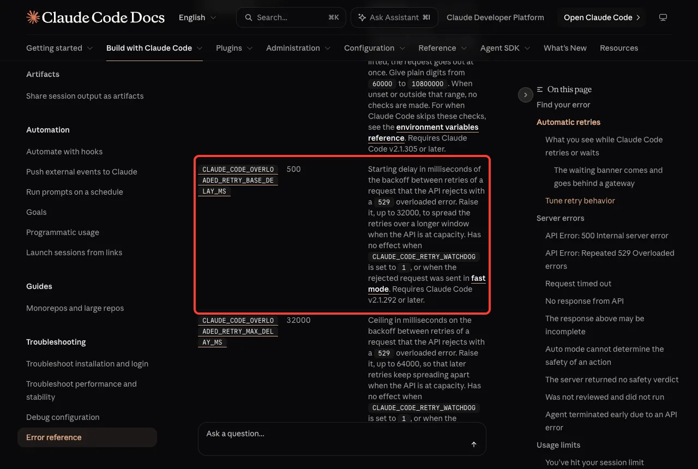Expand the Build with Claude Code menu
This screenshot has height=469, width=698.
coord(154,48)
